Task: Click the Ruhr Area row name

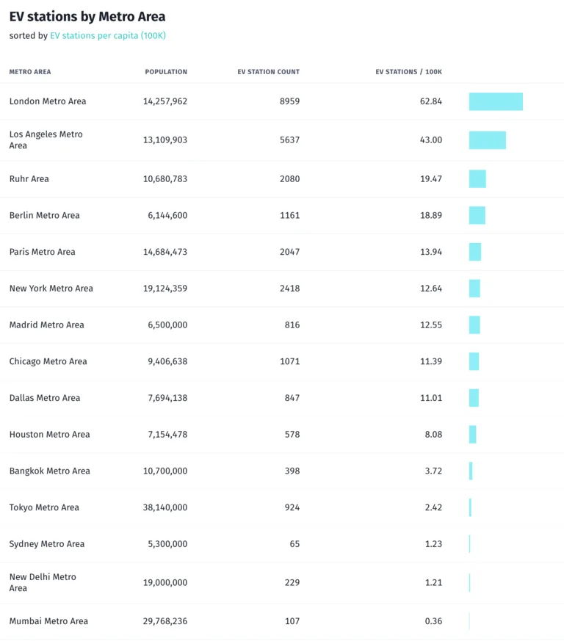Action: 29,179
